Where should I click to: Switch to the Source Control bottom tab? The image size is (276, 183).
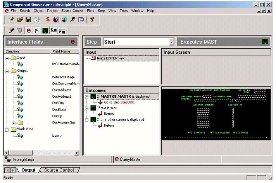(x=59, y=170)
